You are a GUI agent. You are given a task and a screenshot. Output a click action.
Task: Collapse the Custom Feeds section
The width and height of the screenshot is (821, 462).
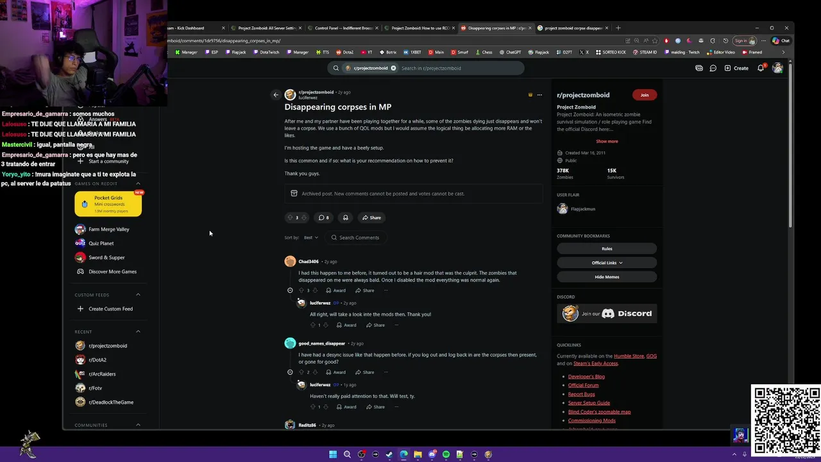click(x=138, y=295)
